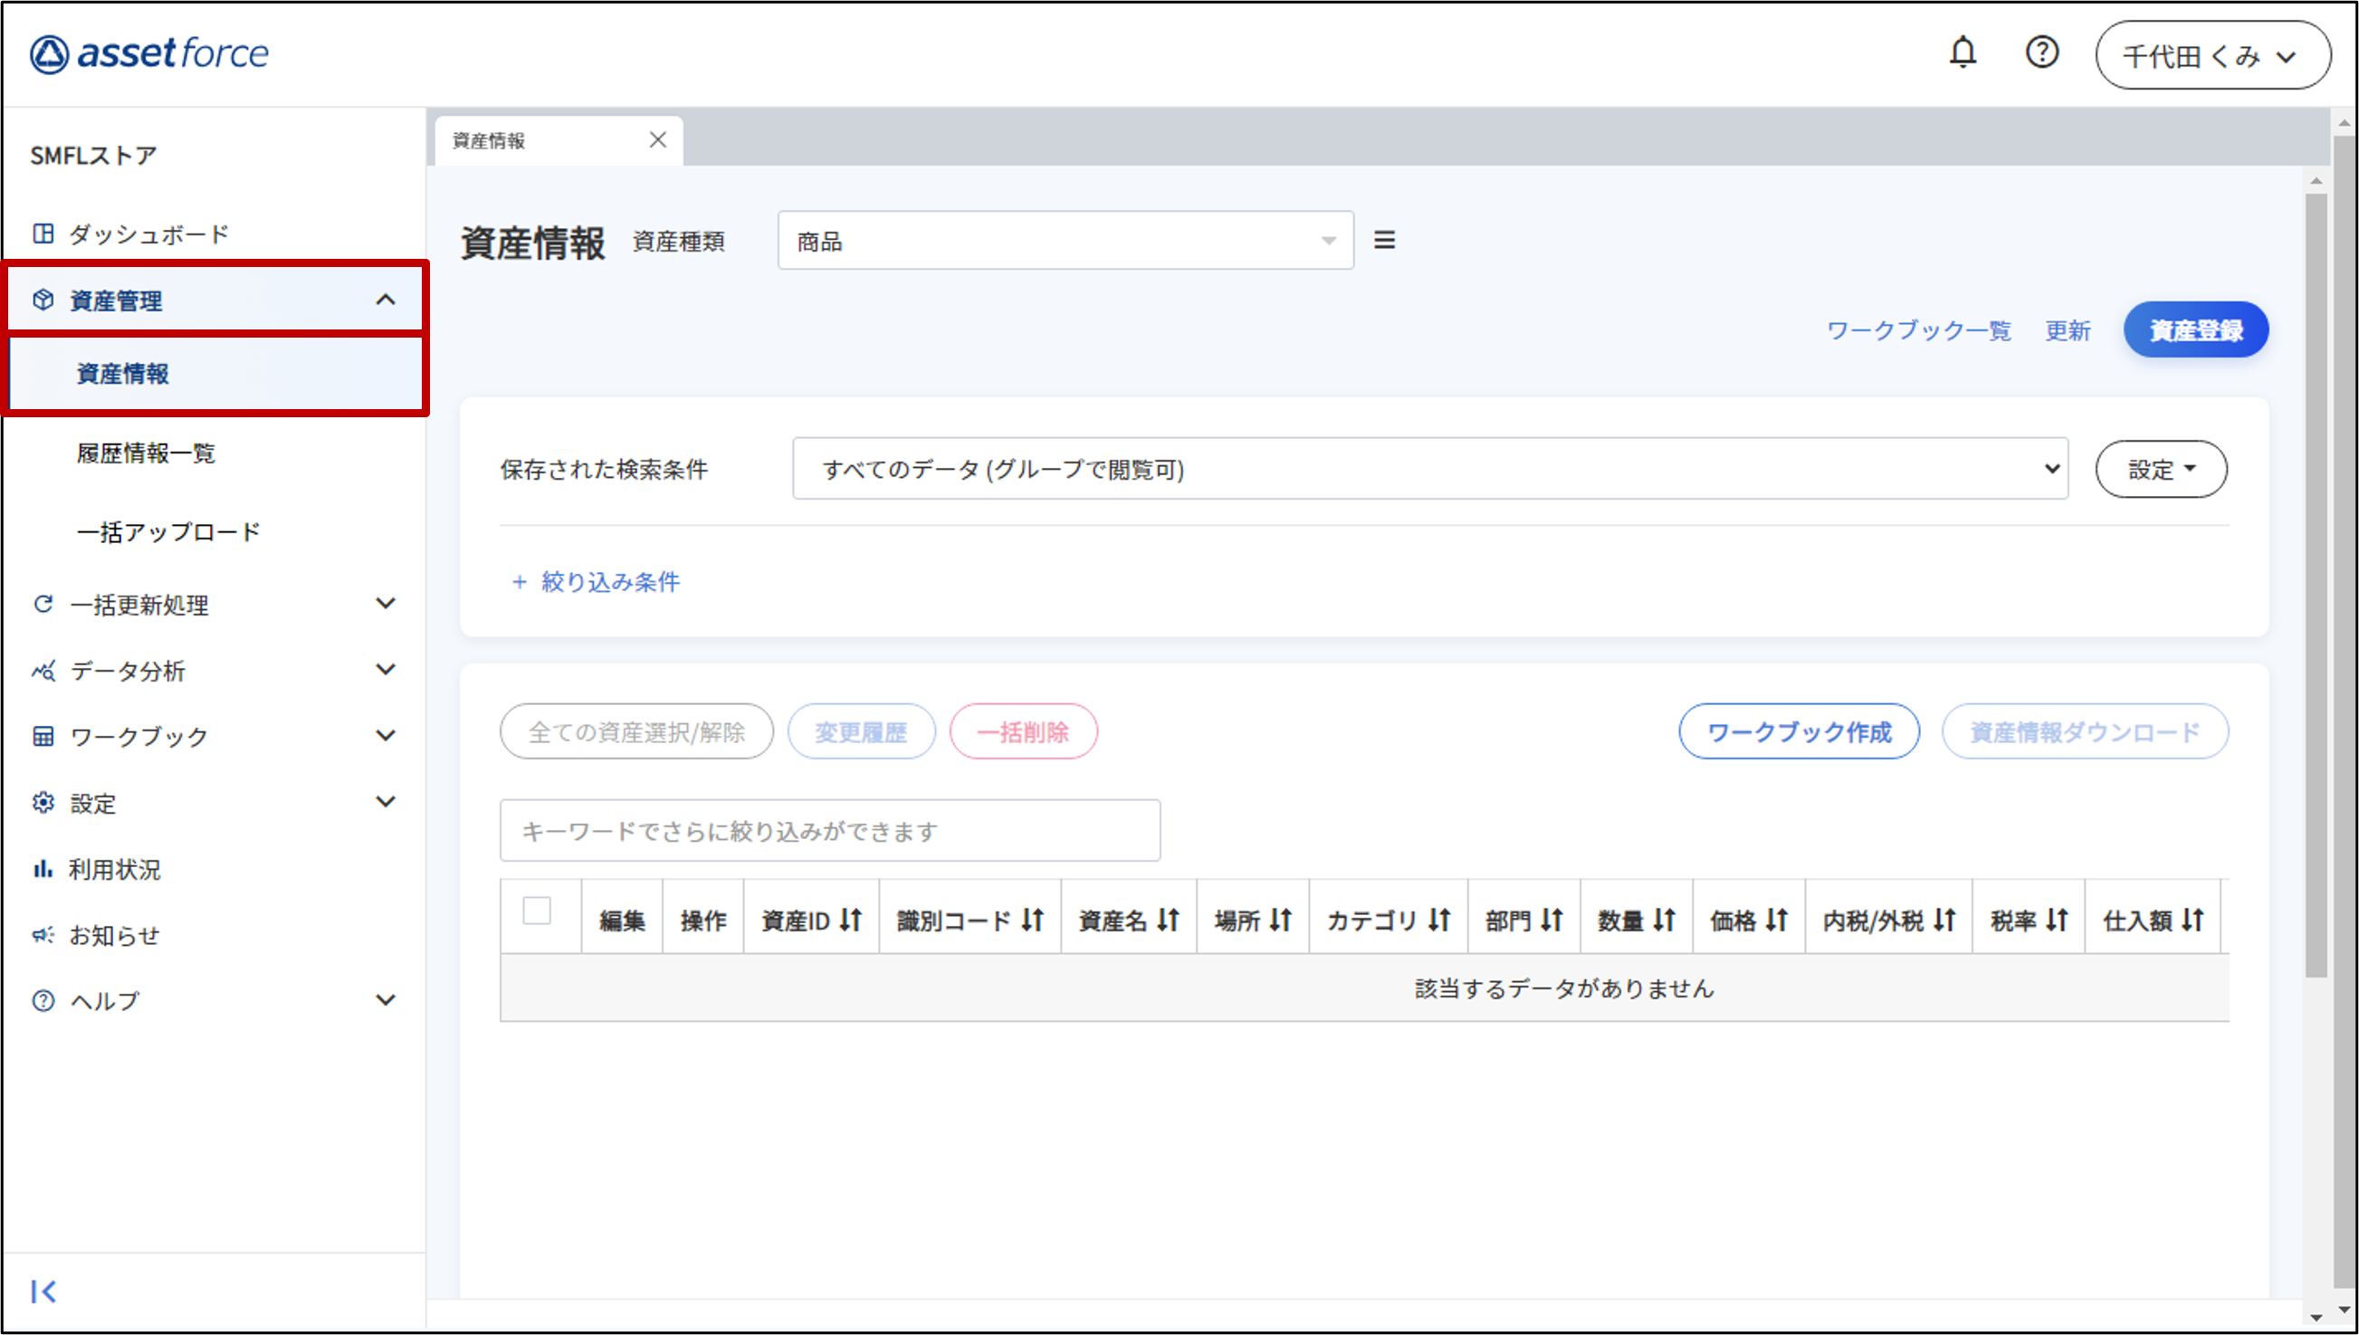Click the 設定 gear icon in the sidebar
2359x1335 pixels.
pos(43,801)
